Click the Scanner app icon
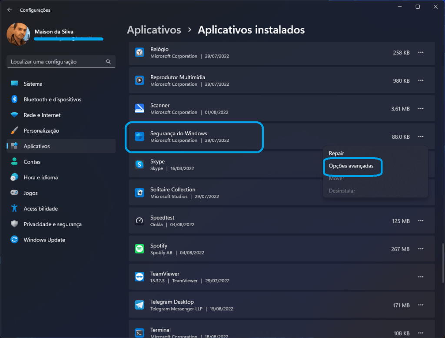Viewport: 445px width, 338px height. (139, 108)
